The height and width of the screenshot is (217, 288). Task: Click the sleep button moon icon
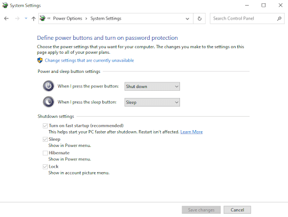(48, 102)
